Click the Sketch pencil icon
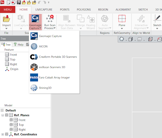Viewport: 162px width, 138px height. pyautogui.click(x=157, y=18)
